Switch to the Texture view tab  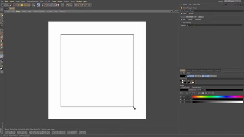(12, 8)
